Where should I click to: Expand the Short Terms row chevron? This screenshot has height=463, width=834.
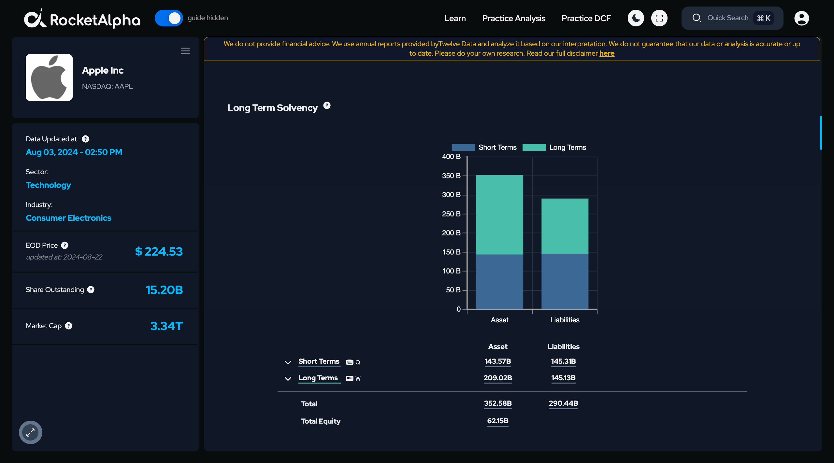click(x=288, y=362)
